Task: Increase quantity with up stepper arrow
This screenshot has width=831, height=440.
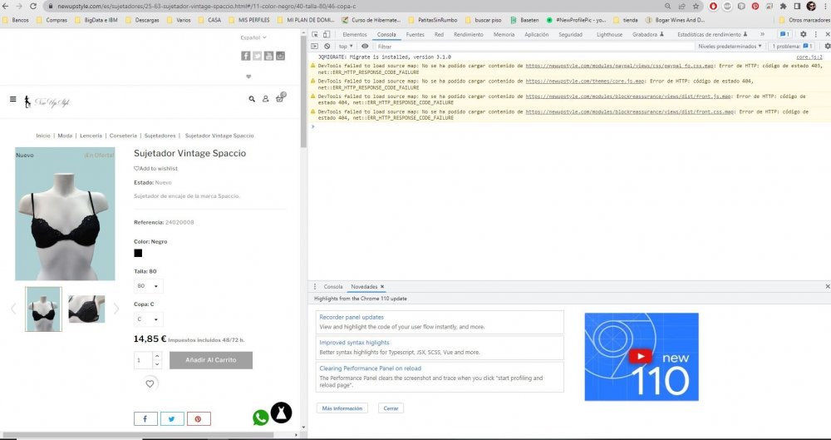Action: click(157, 356)
